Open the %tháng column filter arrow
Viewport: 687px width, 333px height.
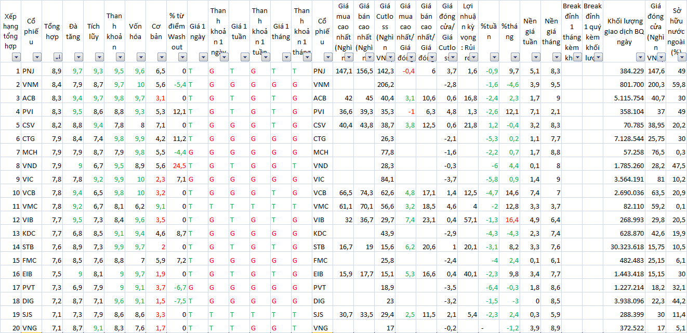pyautogui.click(x=515, y=57)
